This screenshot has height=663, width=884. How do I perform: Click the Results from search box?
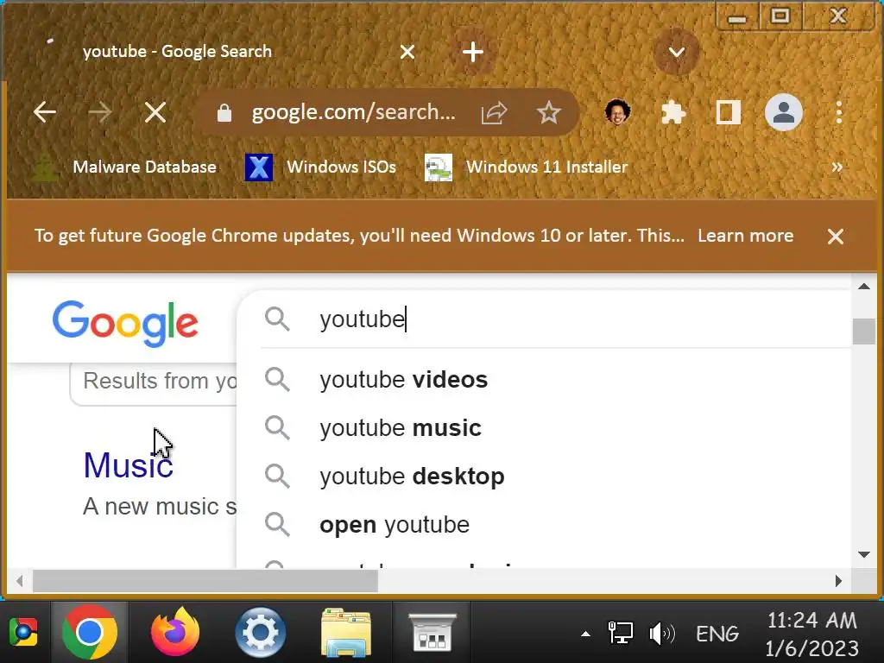pyautogui.click(x=154, y=382)
